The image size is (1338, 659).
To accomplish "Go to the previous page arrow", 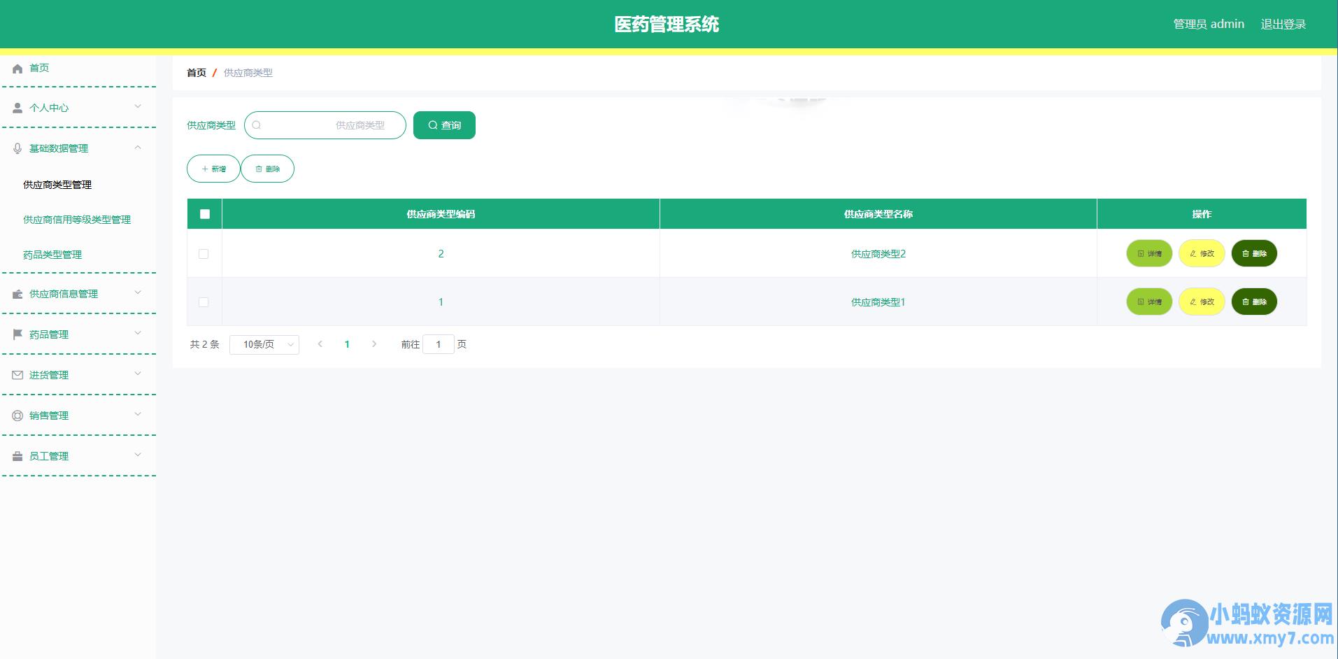I will (320, 344).
